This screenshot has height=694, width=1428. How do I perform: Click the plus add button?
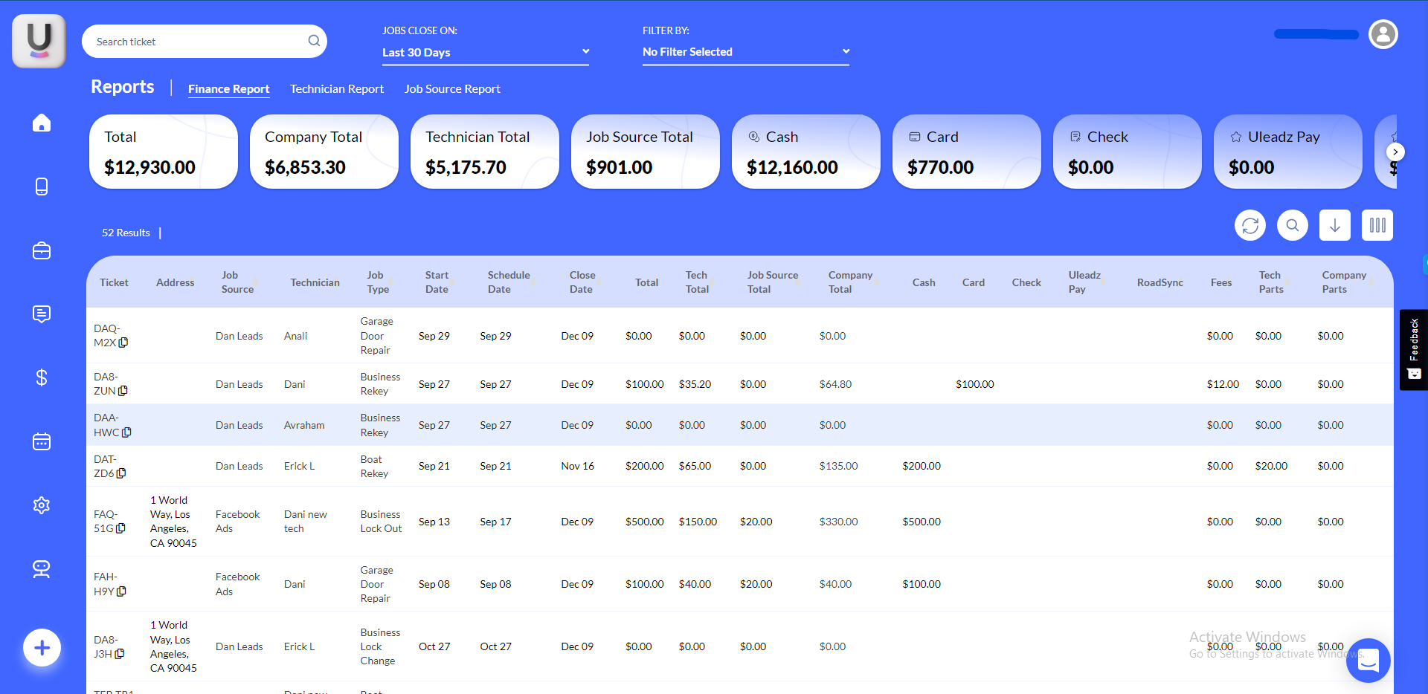[x=42, y=648]
